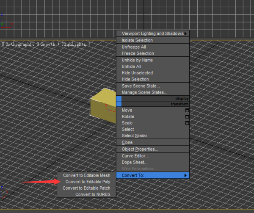The image size is (254, 213).
Task: Select Convert to NURBS
Action: (x=93, y=194)
